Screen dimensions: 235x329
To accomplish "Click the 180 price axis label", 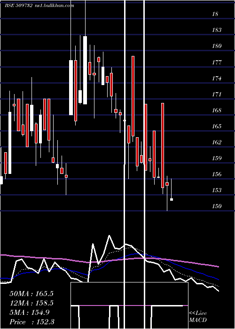I will pos(217,46).
